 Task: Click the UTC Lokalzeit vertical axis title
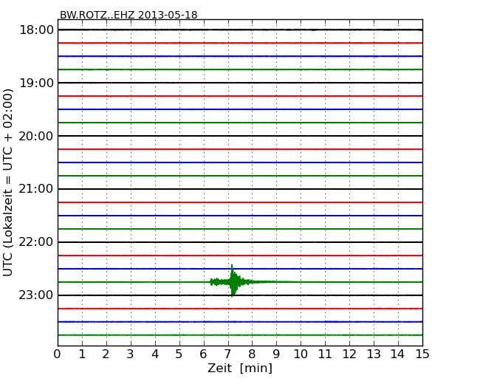pos(8,182)
